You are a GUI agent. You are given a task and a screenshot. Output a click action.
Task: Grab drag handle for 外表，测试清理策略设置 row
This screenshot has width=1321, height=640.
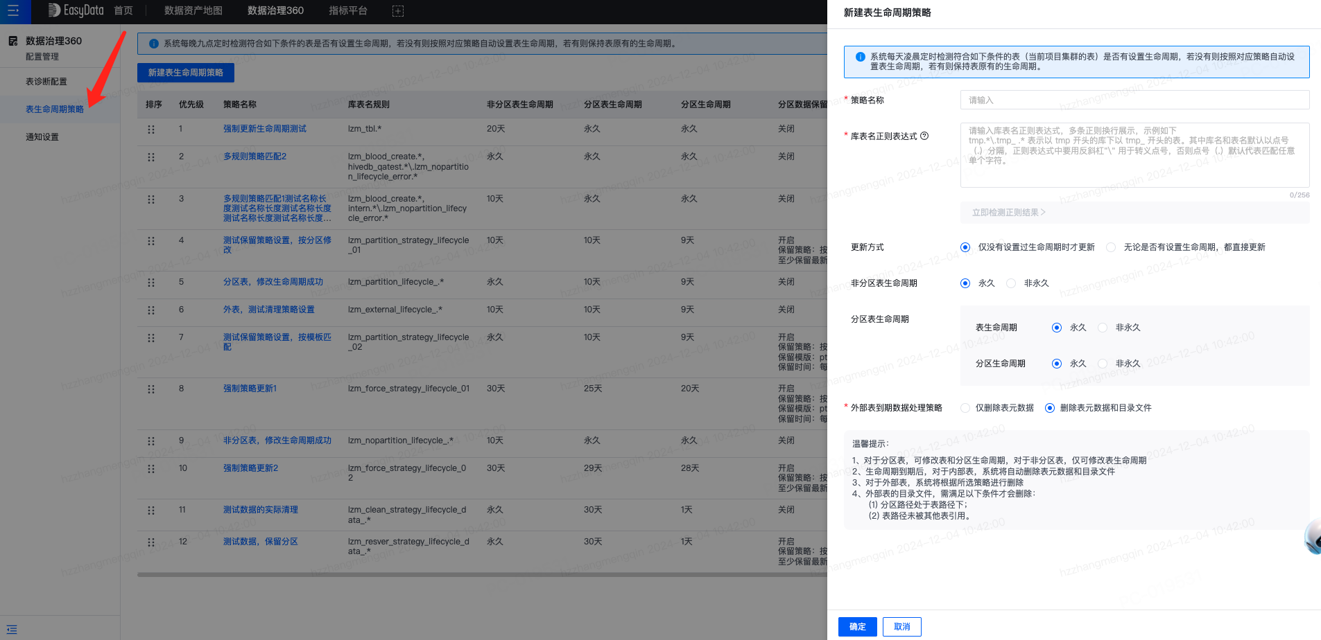click(151, 310)
